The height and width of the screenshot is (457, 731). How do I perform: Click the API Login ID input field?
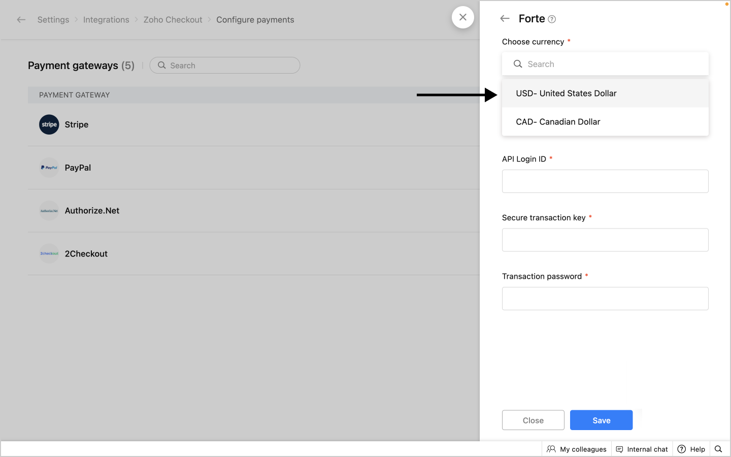click(605, 181)
